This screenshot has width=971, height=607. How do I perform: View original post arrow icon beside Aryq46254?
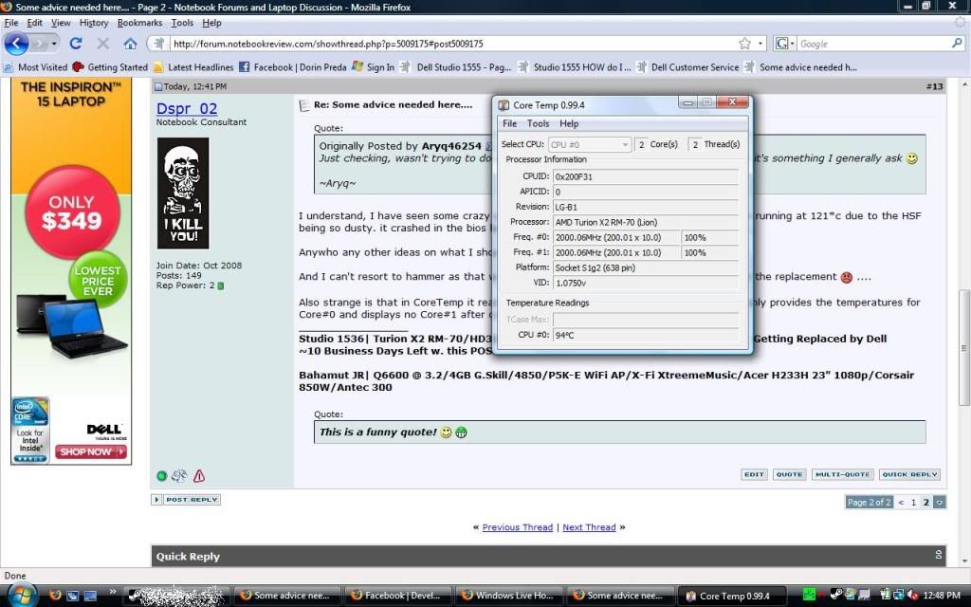point(488,146)
